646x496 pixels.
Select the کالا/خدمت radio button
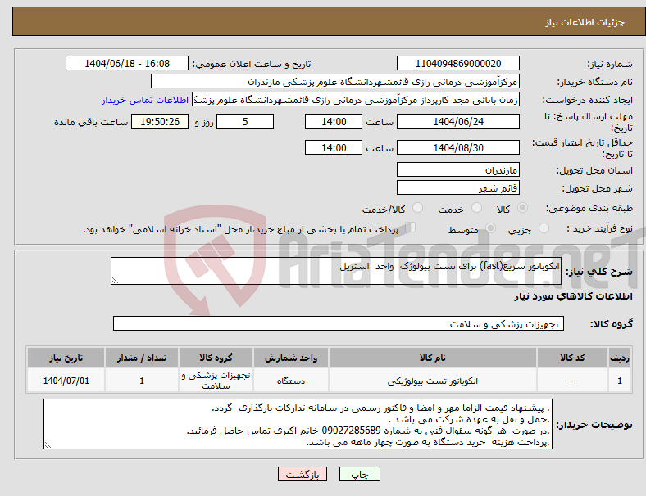coord(418,208)
